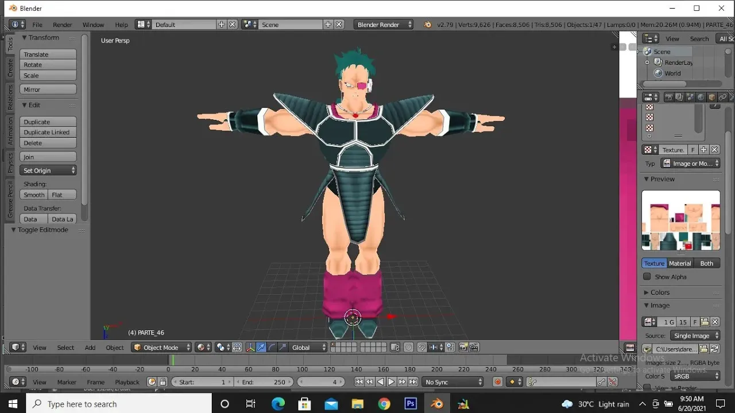Click the OpenGL render animation clapper icon
Screen dimensions: 735x413
[x=474, y=348]
